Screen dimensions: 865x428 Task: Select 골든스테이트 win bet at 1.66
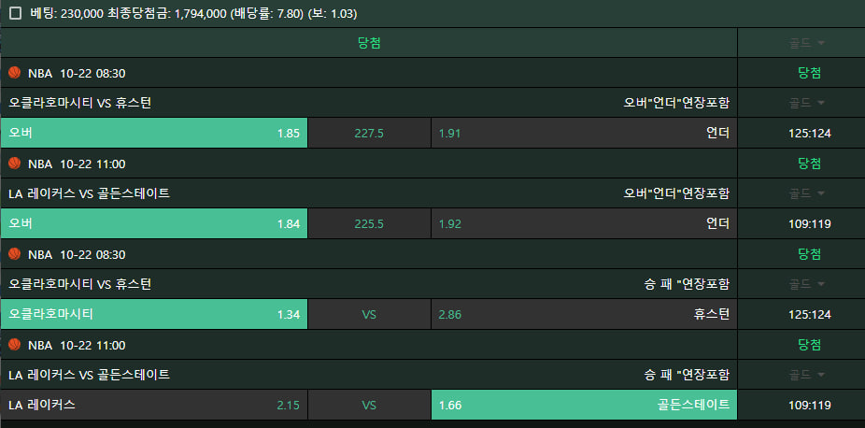click(x=584, y=406)
